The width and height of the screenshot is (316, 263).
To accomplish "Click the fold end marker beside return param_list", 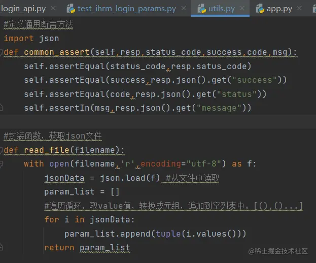I will (x=1, y=247).
